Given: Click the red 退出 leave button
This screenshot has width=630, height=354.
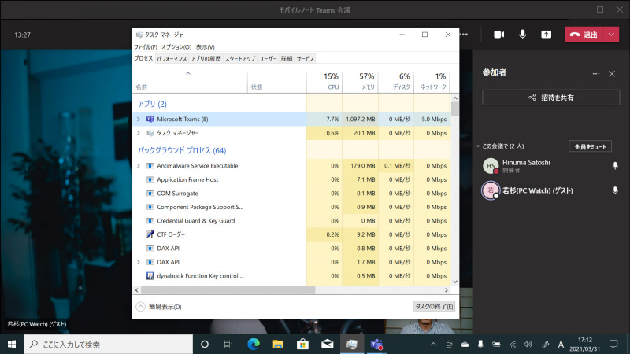Looking at the screenshot, I should coord(584,35).
